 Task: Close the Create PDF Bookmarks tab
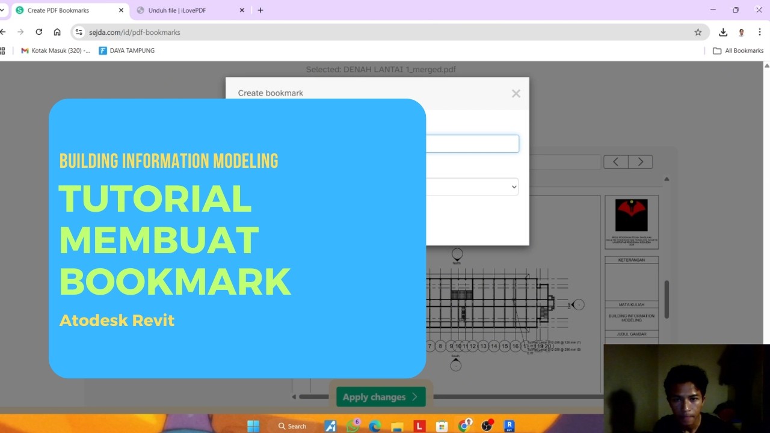click(x=121, y=10)
